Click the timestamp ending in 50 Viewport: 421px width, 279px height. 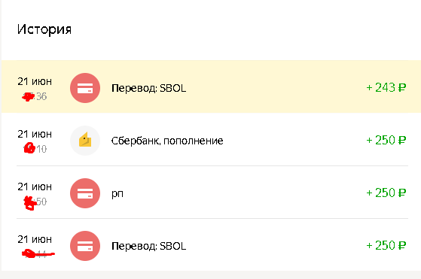(x=35, y=202)
